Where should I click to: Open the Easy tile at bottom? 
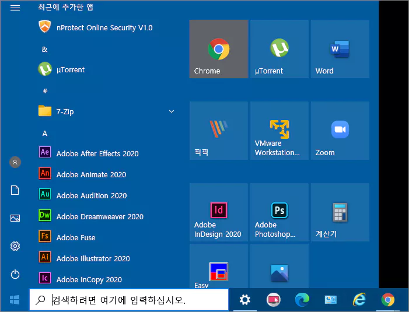click(x=219, y=266)
